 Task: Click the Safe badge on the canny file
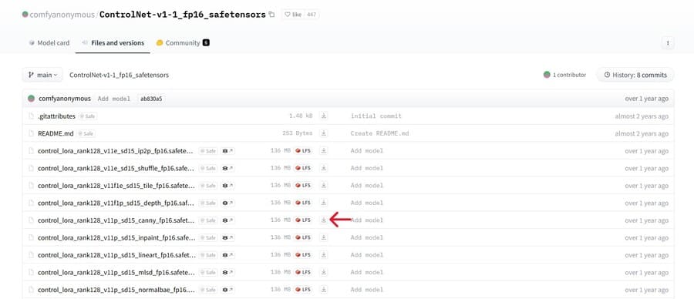tap(208, 220)
